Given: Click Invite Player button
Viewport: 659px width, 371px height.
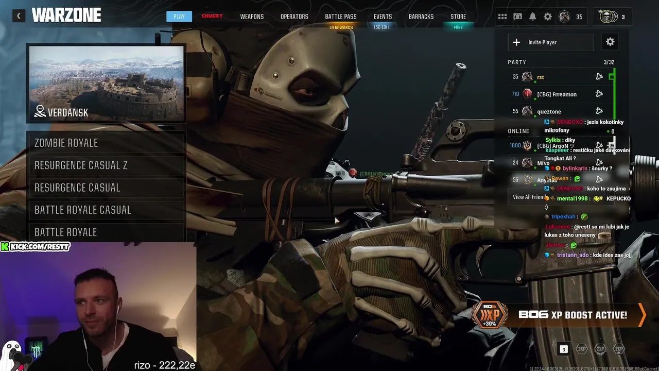Looking at the screenshot, I should tap(550, 42).
